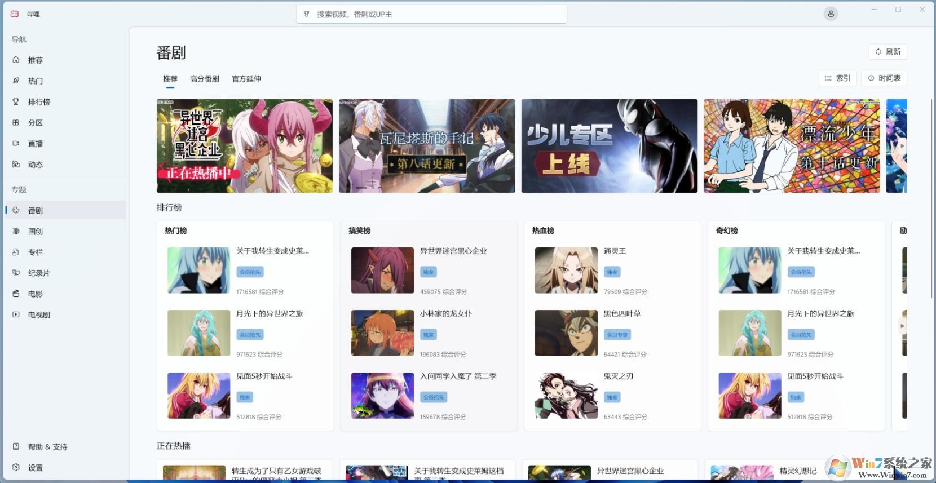This screenshot has height=483, width=936.
Task: Click the vertical scrollbar on the right
Action: (x=931, y=198)
